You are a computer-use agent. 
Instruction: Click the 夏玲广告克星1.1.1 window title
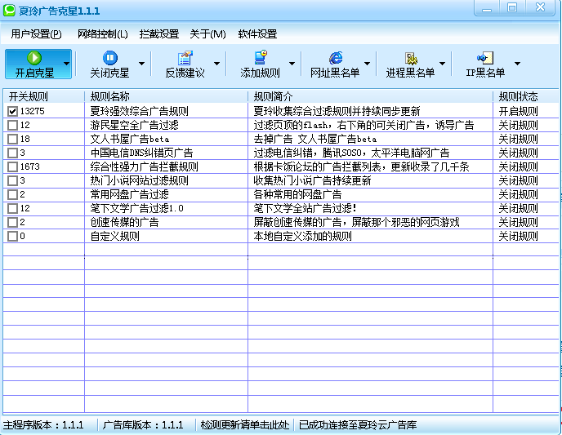[59, 11]
